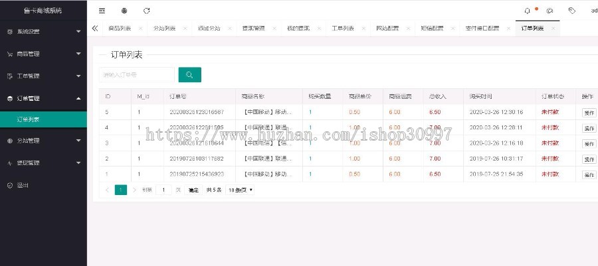Click the 售卡商城系统 title in the sidebar
598x266 pixels.
(x=43, y=11)
